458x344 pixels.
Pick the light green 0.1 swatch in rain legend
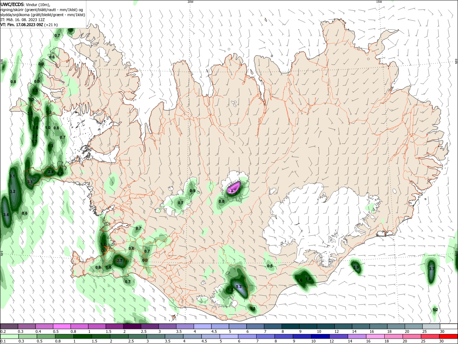pyautogui.click(x=9, y=336)
